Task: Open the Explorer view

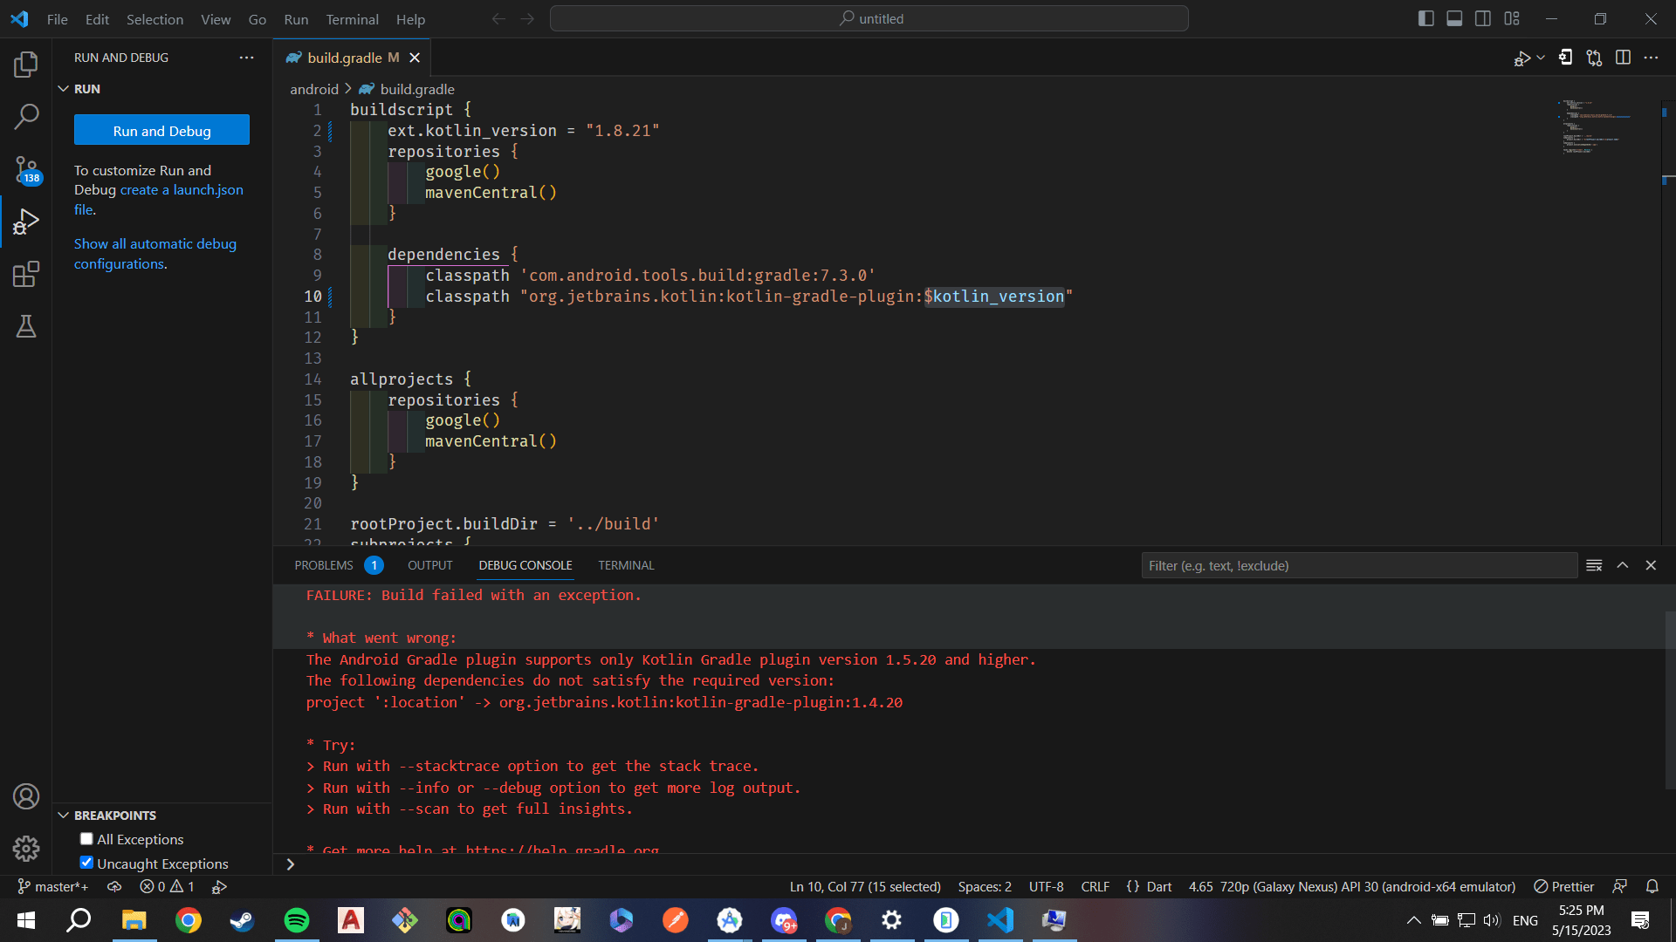Action: click(x=26, y=64)
